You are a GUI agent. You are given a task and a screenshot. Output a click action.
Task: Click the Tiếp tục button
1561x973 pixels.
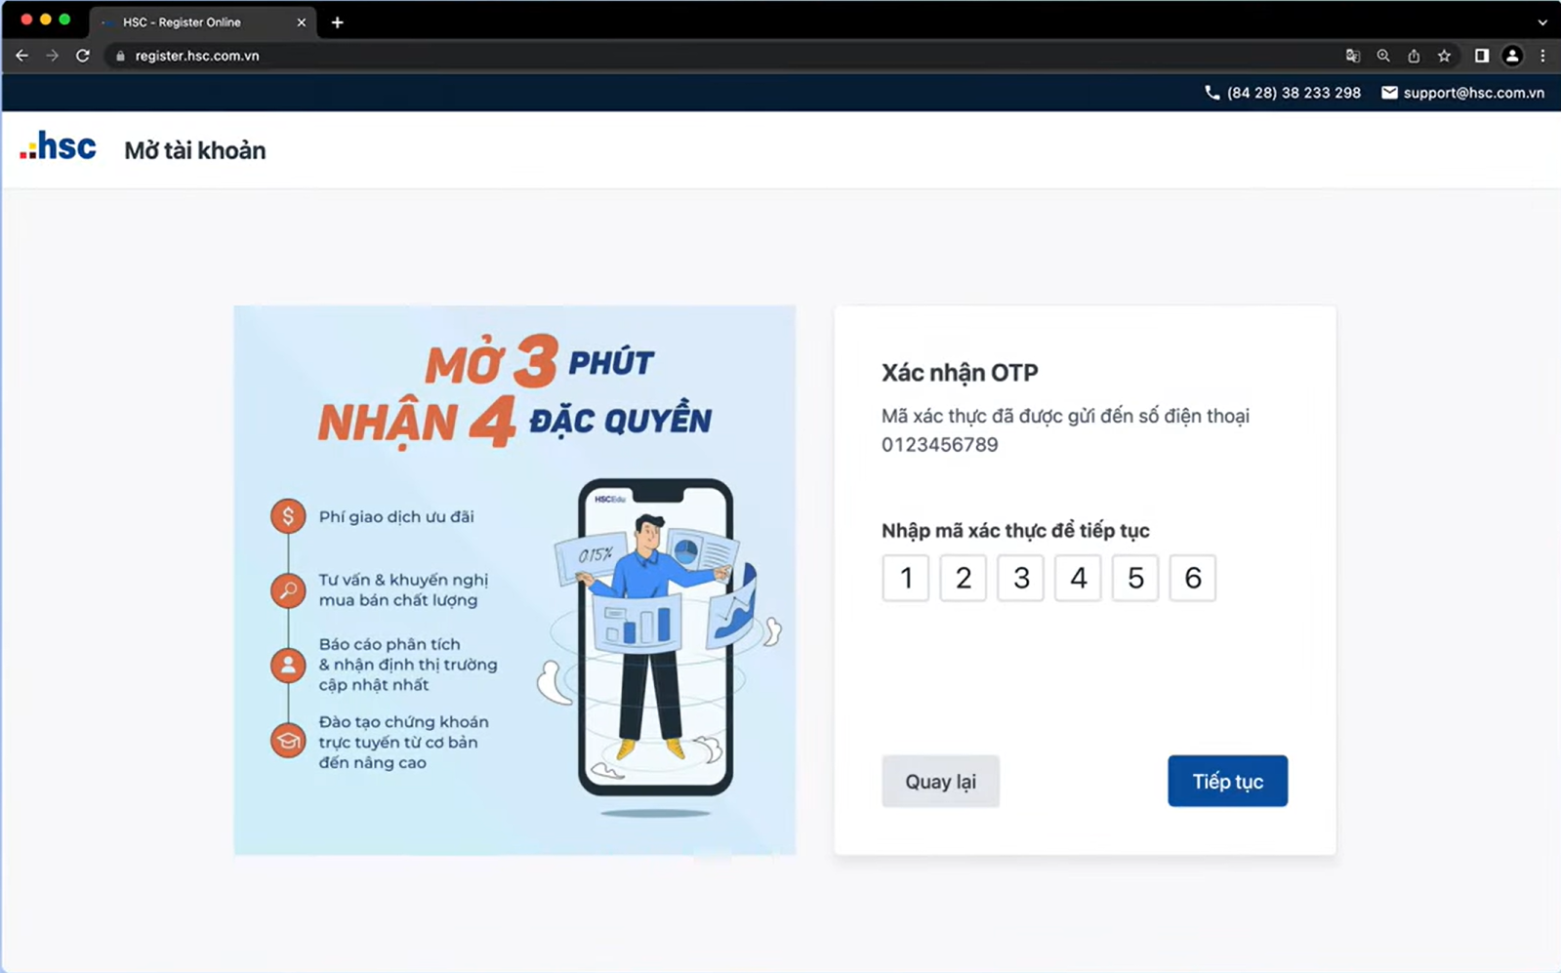point(1227,781)
